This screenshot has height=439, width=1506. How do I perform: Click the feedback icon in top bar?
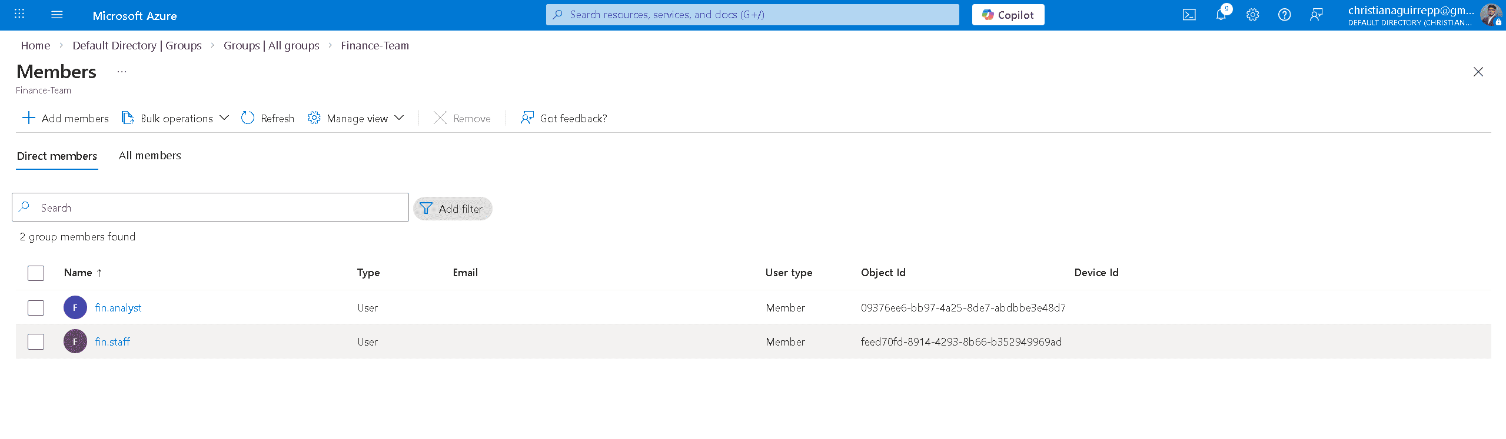pos(1316,15)
